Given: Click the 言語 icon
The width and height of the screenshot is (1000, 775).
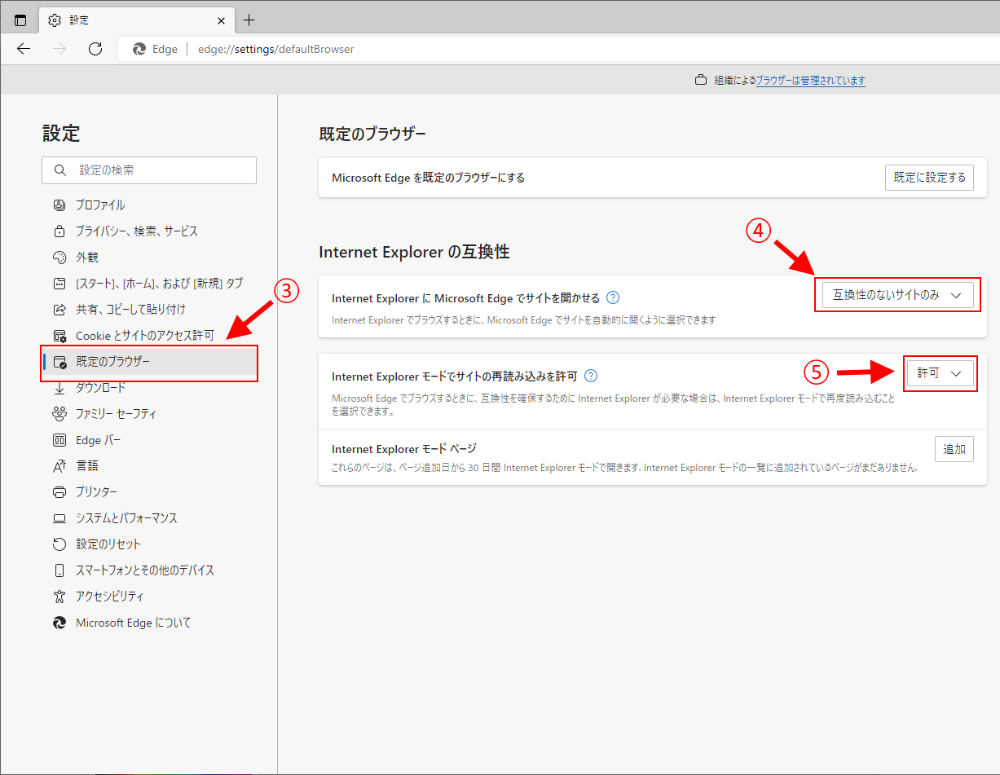Looking at the screenshot, I should point(59,466).
